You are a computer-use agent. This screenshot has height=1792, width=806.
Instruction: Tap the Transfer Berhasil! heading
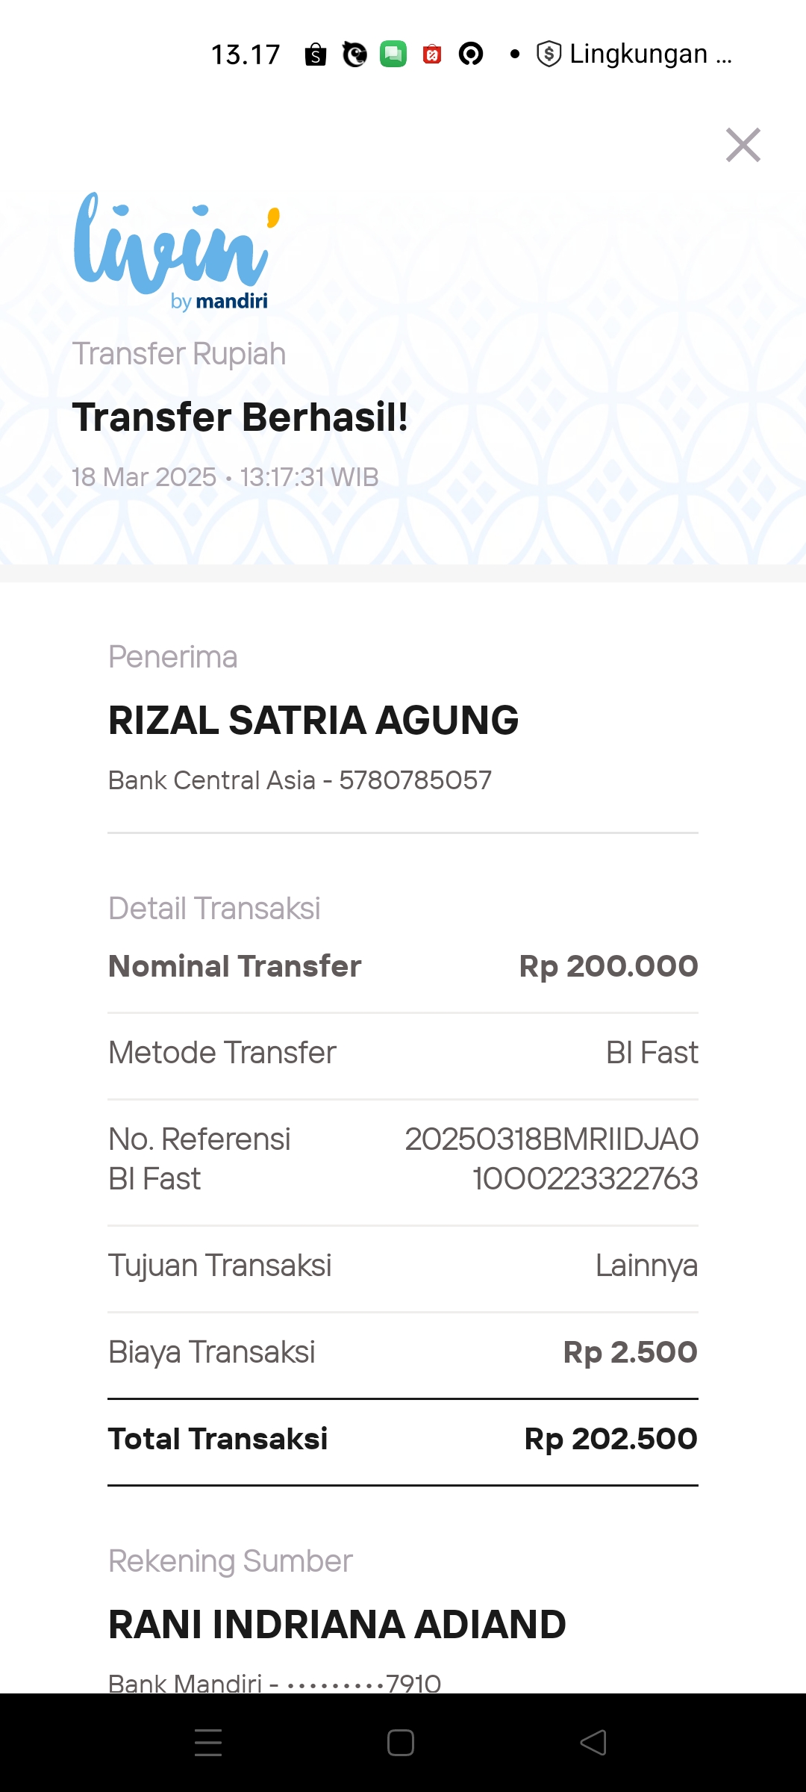240,417
